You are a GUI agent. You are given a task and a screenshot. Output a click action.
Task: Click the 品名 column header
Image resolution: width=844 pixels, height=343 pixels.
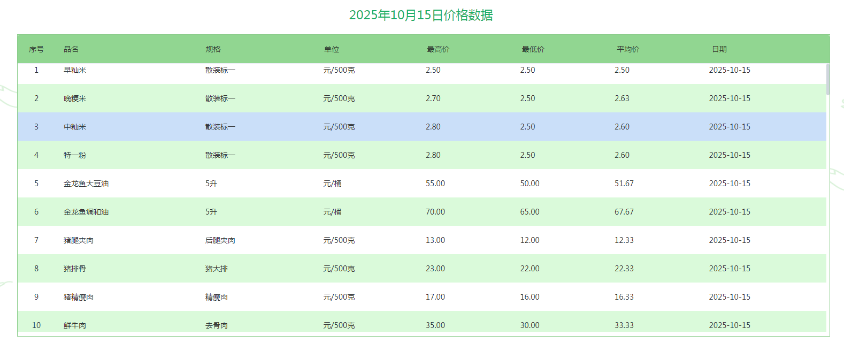click(71, 49)
